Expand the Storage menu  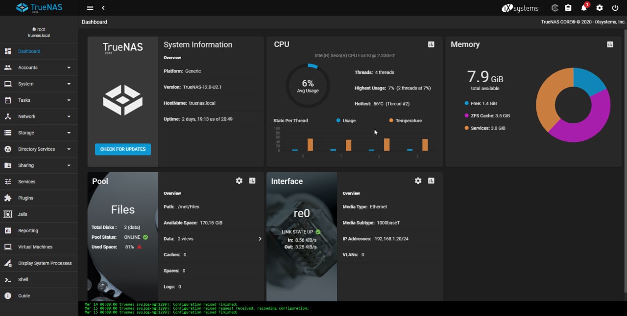coord(39,133)
